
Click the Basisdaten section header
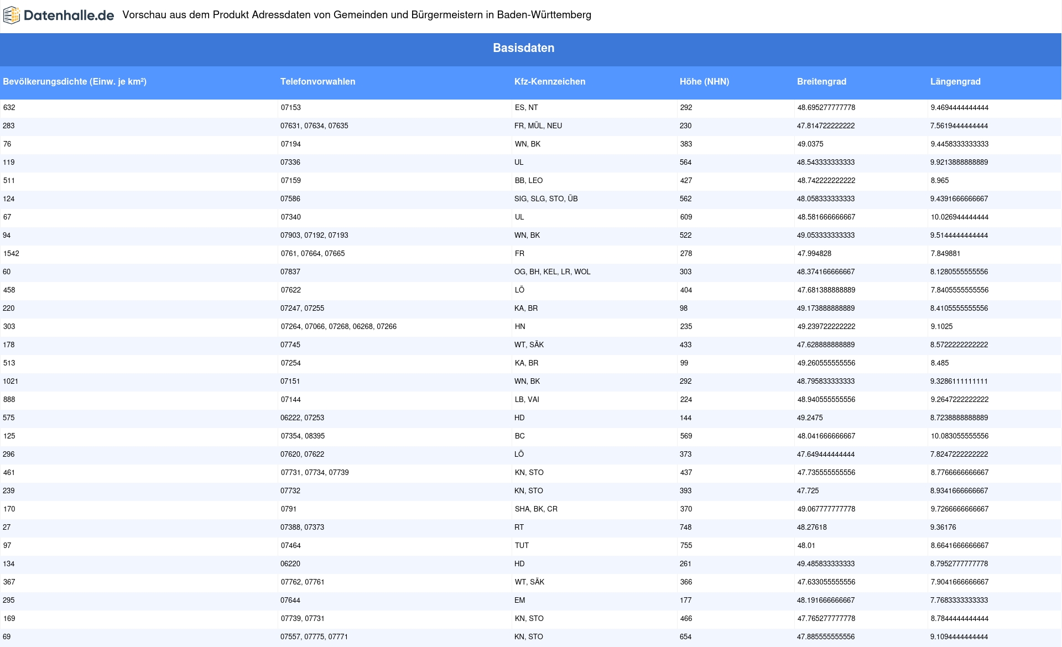(524, 48)
